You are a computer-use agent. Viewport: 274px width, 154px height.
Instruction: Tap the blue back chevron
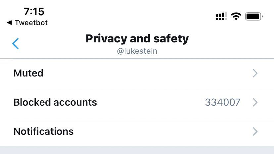pos(16,44)
